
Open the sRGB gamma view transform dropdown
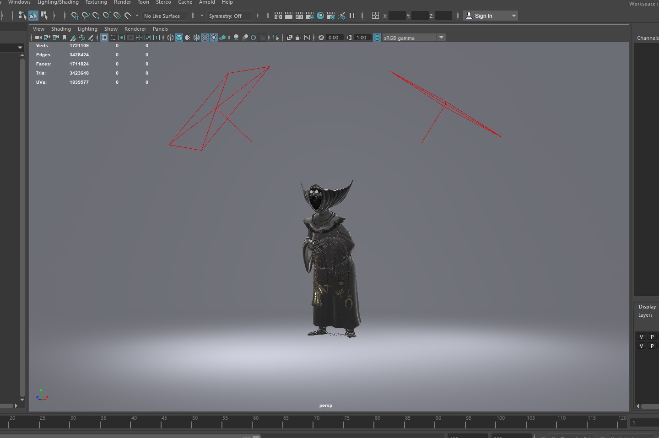(x=414, y=38)
